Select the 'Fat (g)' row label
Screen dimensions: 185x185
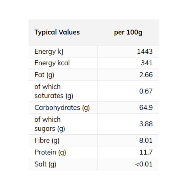(x=44, y=75)
